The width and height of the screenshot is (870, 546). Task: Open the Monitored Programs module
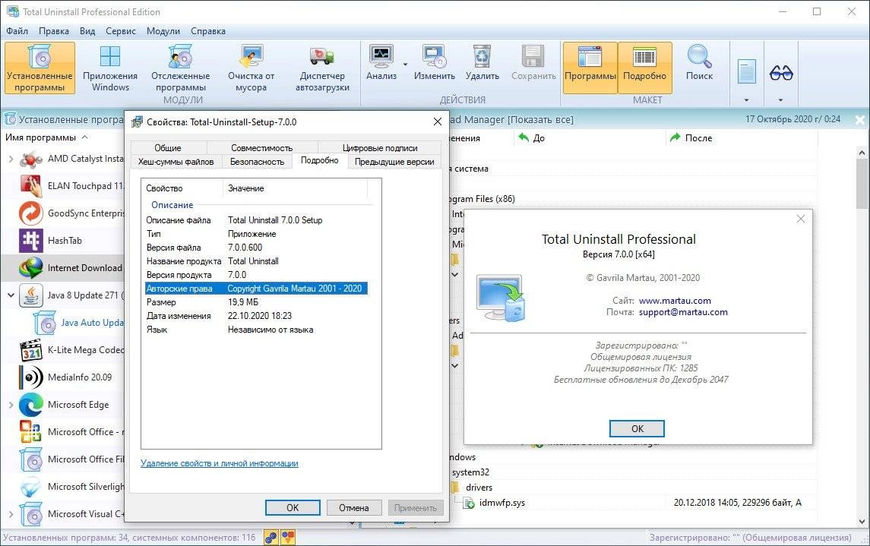[180, 68]
